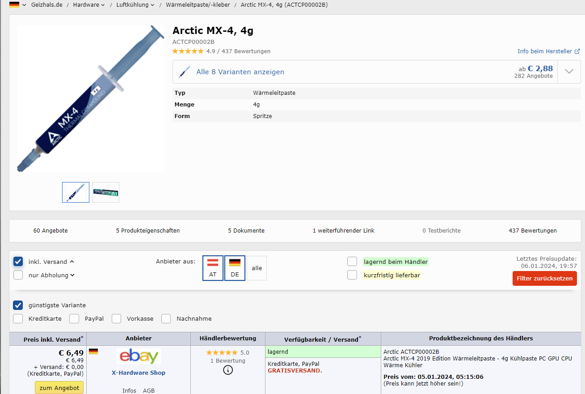
Task: Click the ab € 2,88 variant price
Action: coord(535,68)
